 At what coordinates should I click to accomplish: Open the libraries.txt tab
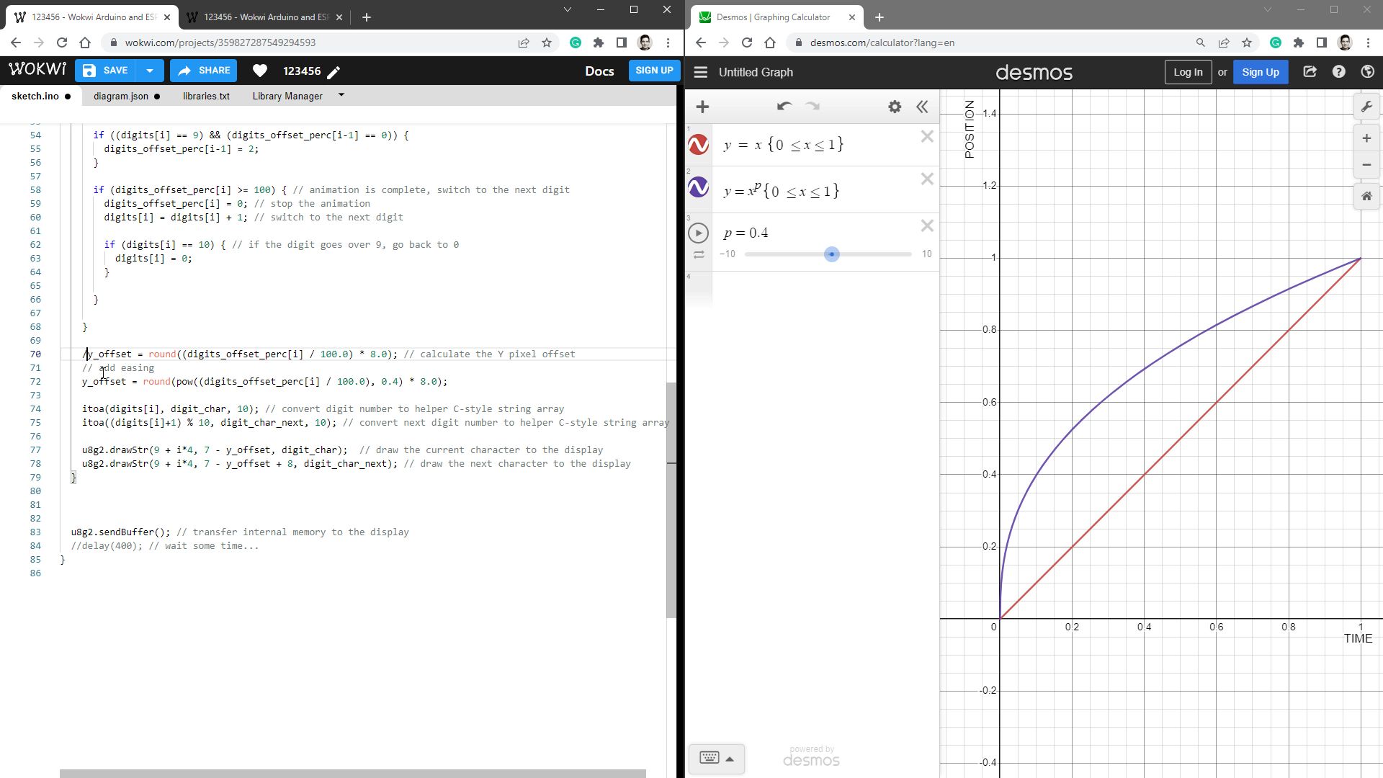click(x=206, y=96)
